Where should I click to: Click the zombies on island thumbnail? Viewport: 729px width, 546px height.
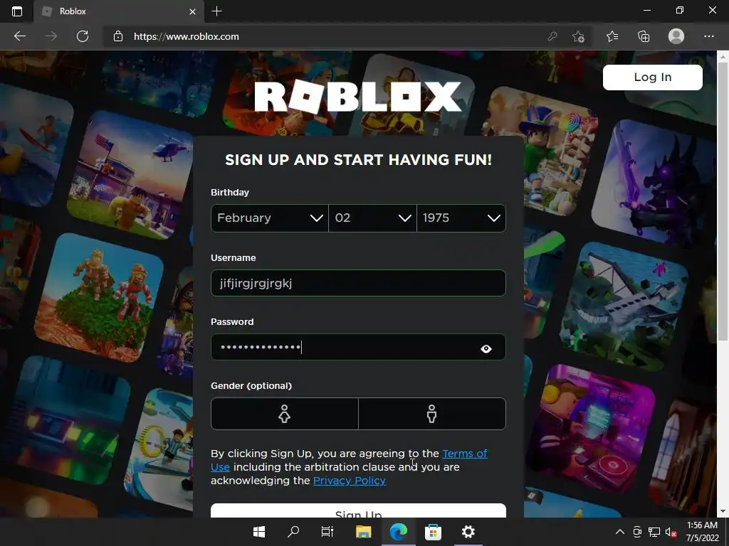coord(98,297)
